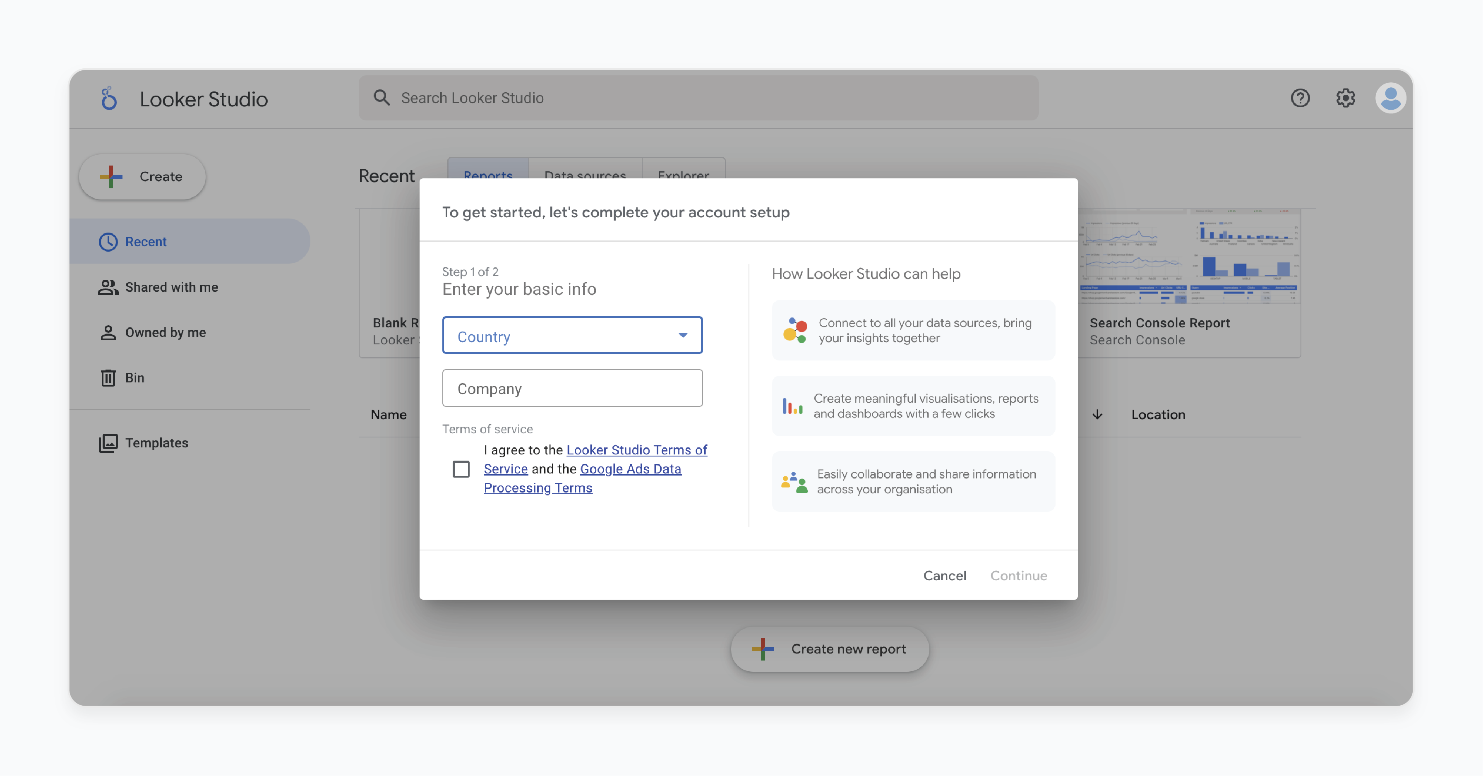Click the Search Console Report title
The image size is (1483, 776).
[1159, 323]
